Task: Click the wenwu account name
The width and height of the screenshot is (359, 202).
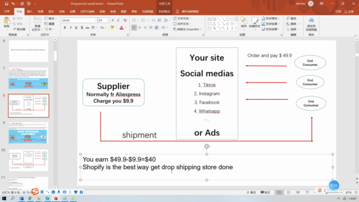Action: [x=301, y=4]
